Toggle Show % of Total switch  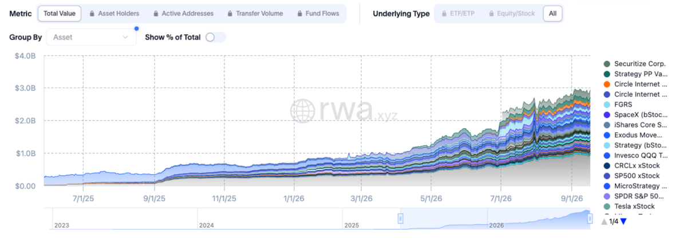215,37
